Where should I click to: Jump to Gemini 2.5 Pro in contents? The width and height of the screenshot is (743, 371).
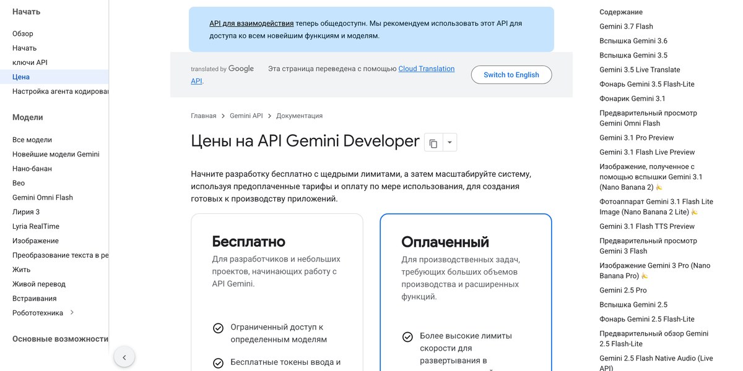[623, 290]
